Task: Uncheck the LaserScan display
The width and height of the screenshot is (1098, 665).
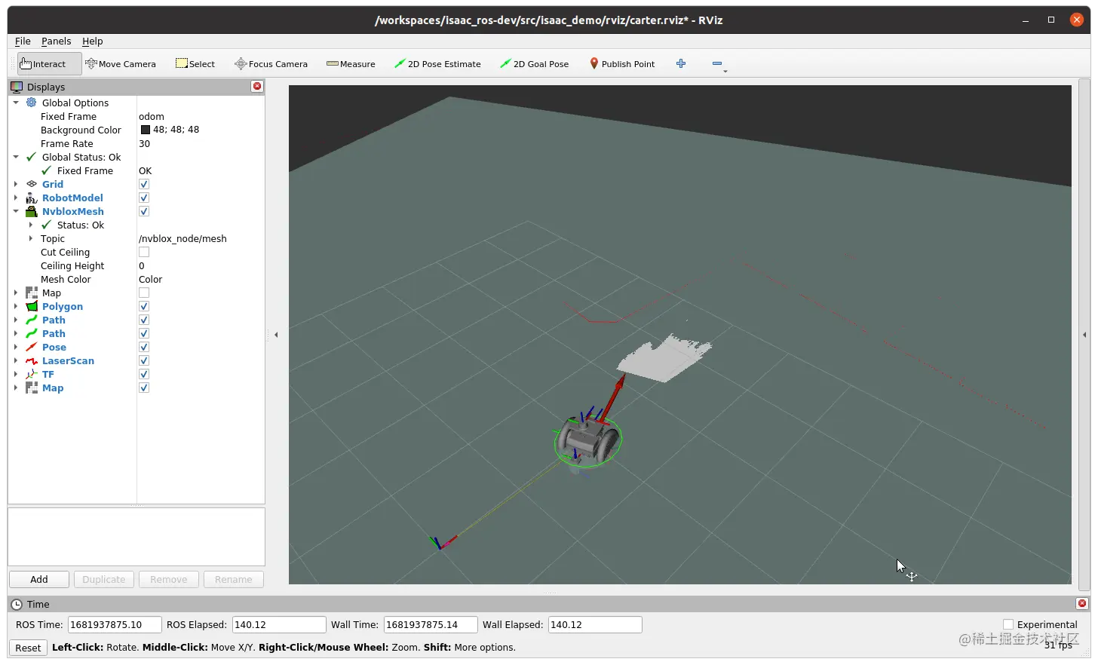Action: 143,360
